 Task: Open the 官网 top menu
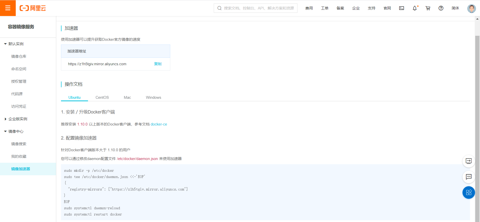click(x=387, y=8)
